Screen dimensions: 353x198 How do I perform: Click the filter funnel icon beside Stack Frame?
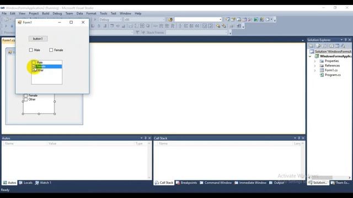point(137,32)
